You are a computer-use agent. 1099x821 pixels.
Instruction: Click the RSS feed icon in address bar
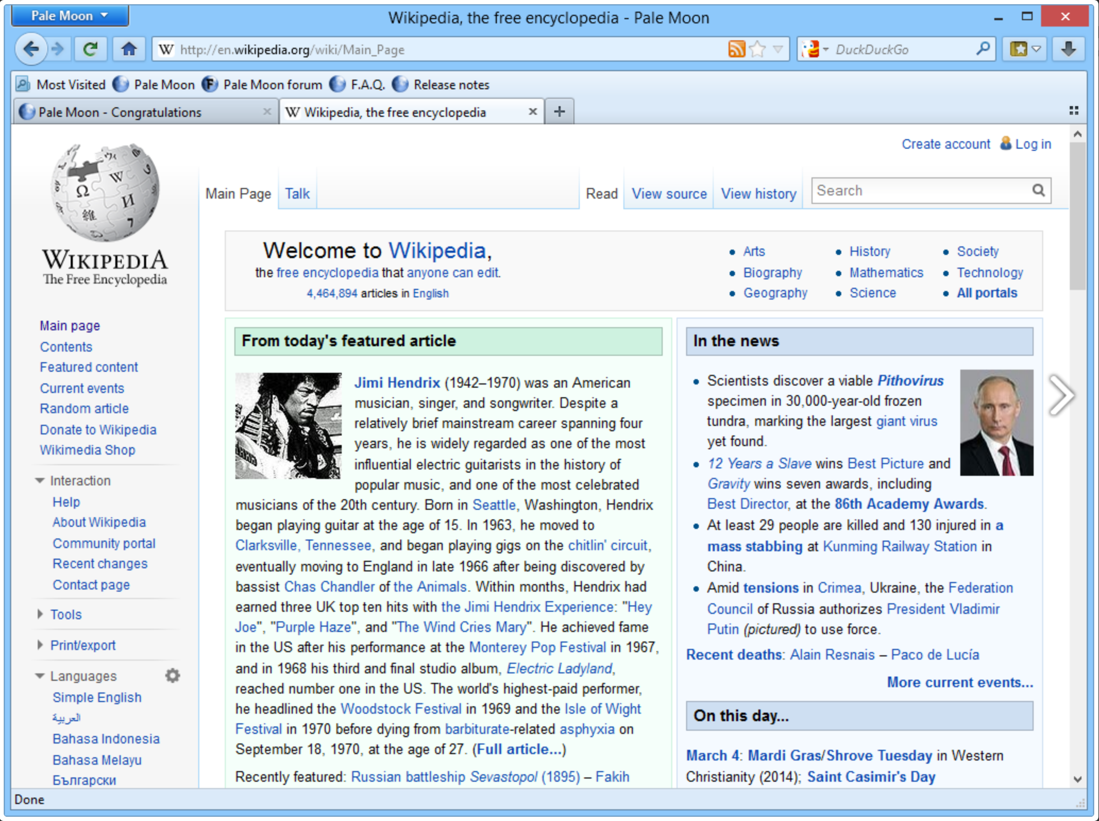coord(736,49)
